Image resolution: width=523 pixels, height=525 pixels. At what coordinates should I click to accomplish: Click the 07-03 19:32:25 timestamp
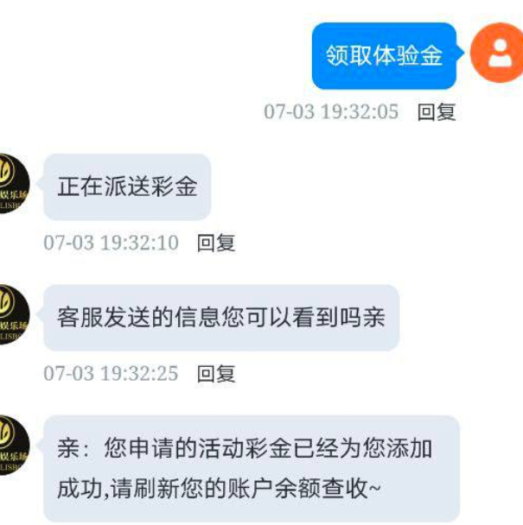(x=111, y=373)
